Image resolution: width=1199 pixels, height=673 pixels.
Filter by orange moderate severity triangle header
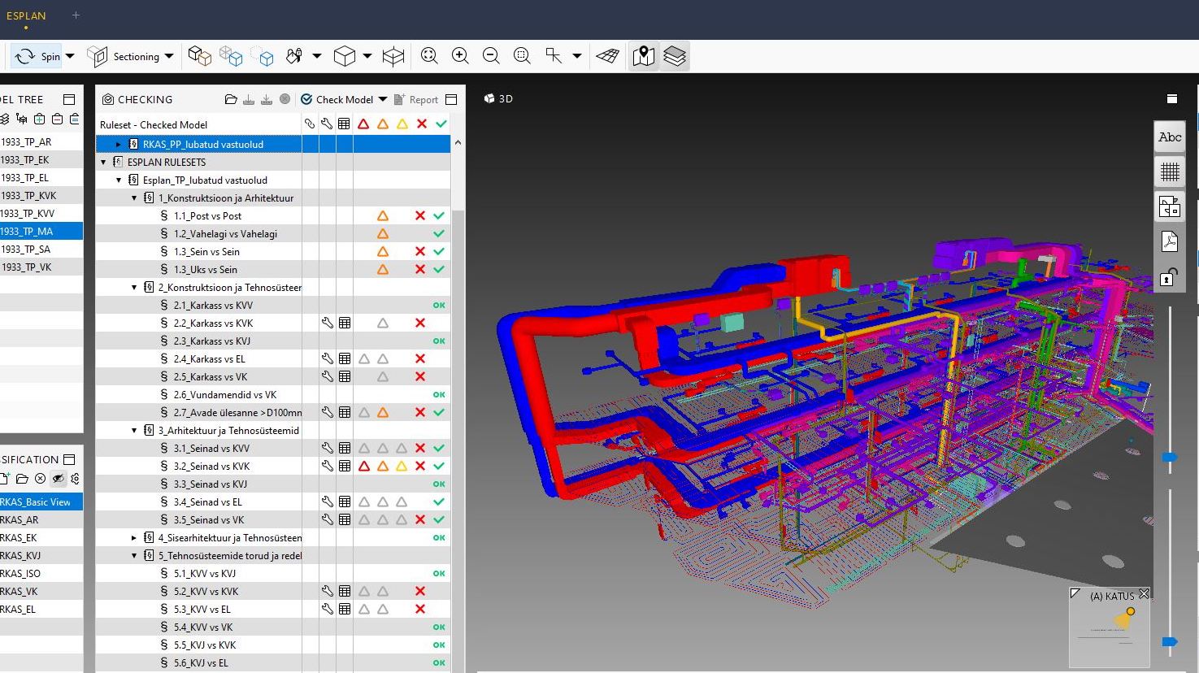coord(383,124)
